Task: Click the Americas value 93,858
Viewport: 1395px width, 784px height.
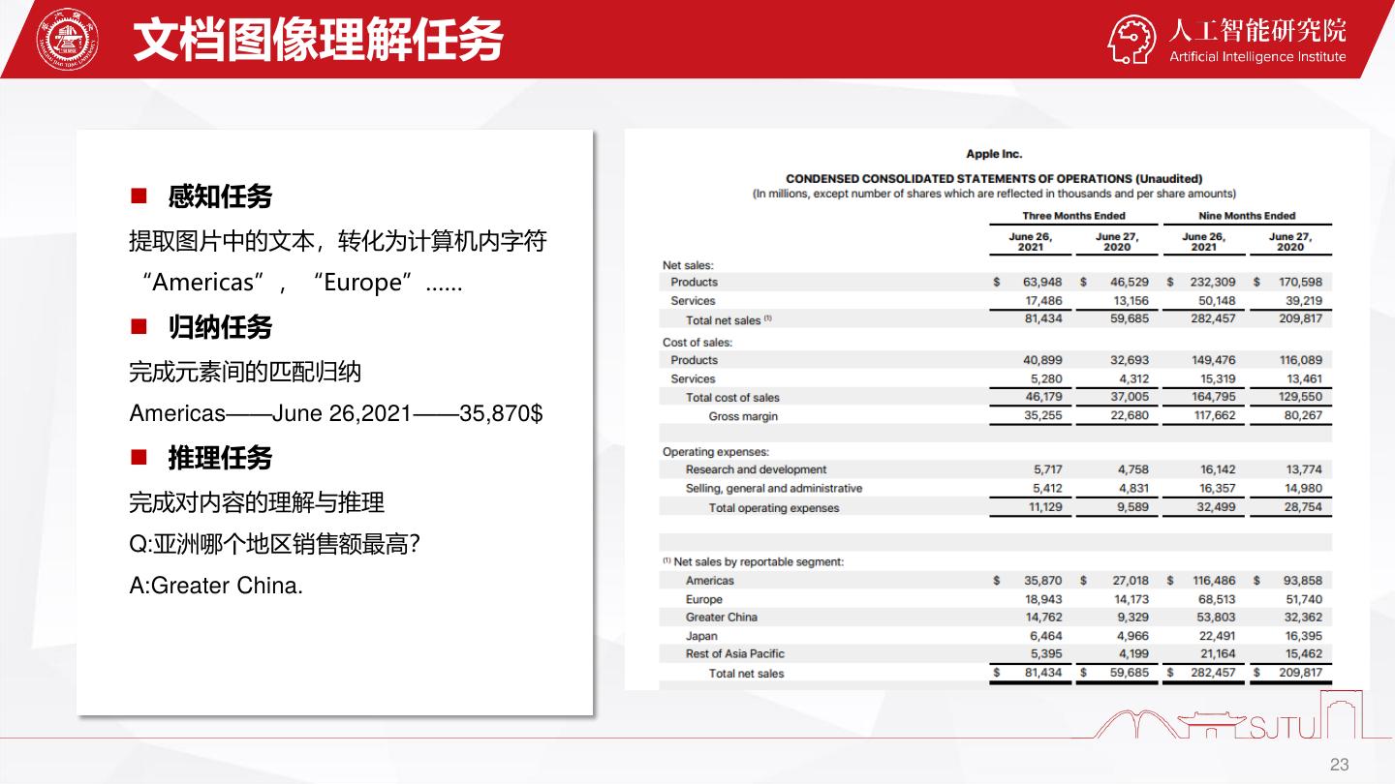Action: point(1303,581)
